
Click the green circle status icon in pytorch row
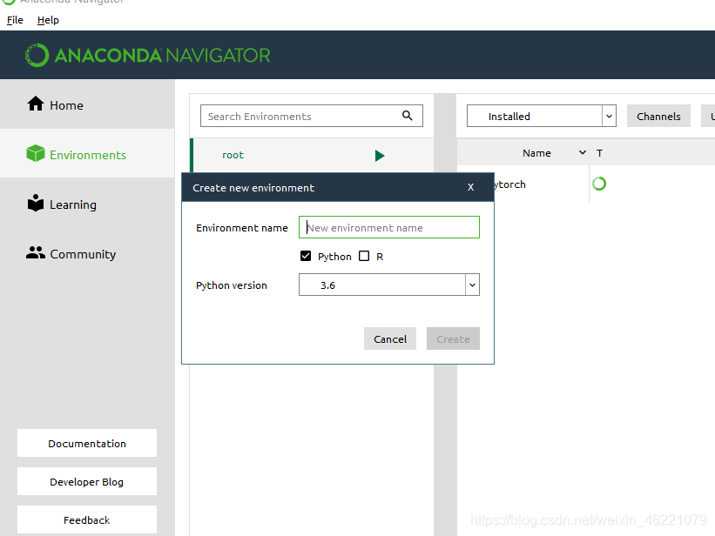click(x=598, y=184)
